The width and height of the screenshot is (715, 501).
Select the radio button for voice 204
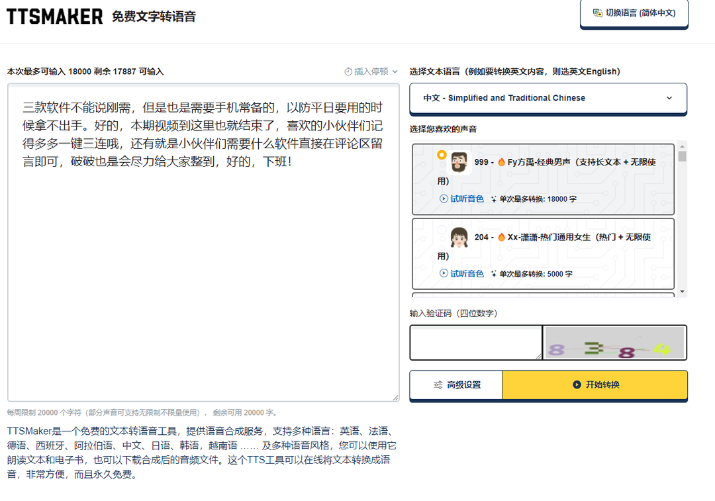click(442, 230)
